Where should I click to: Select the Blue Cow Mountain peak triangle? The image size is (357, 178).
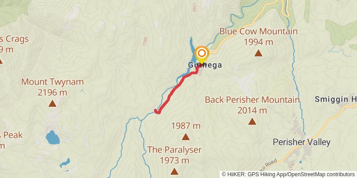258,53
